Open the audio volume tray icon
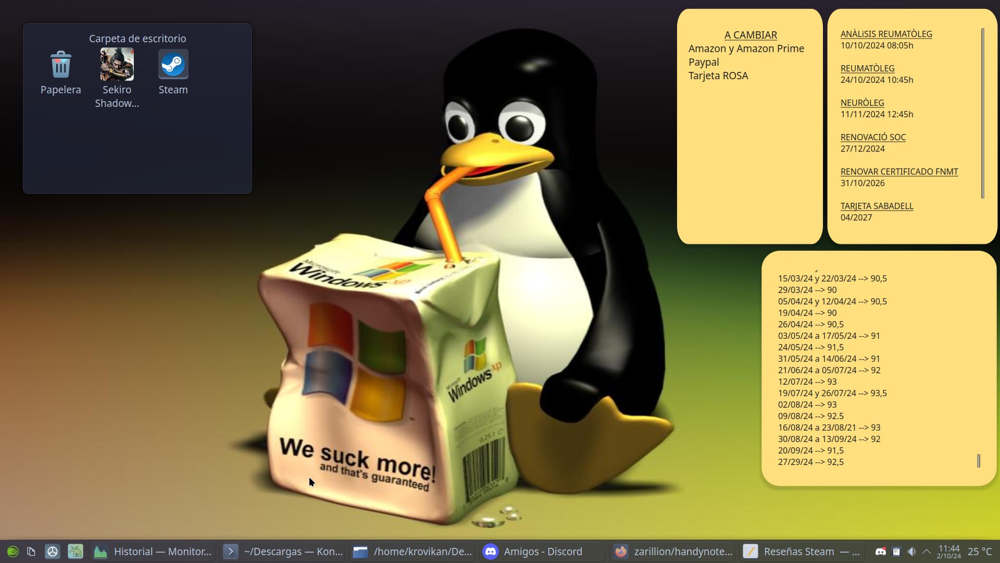 [911, 552]
